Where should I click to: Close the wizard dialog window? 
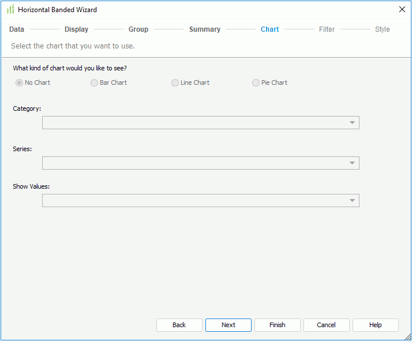click(402, 9)
